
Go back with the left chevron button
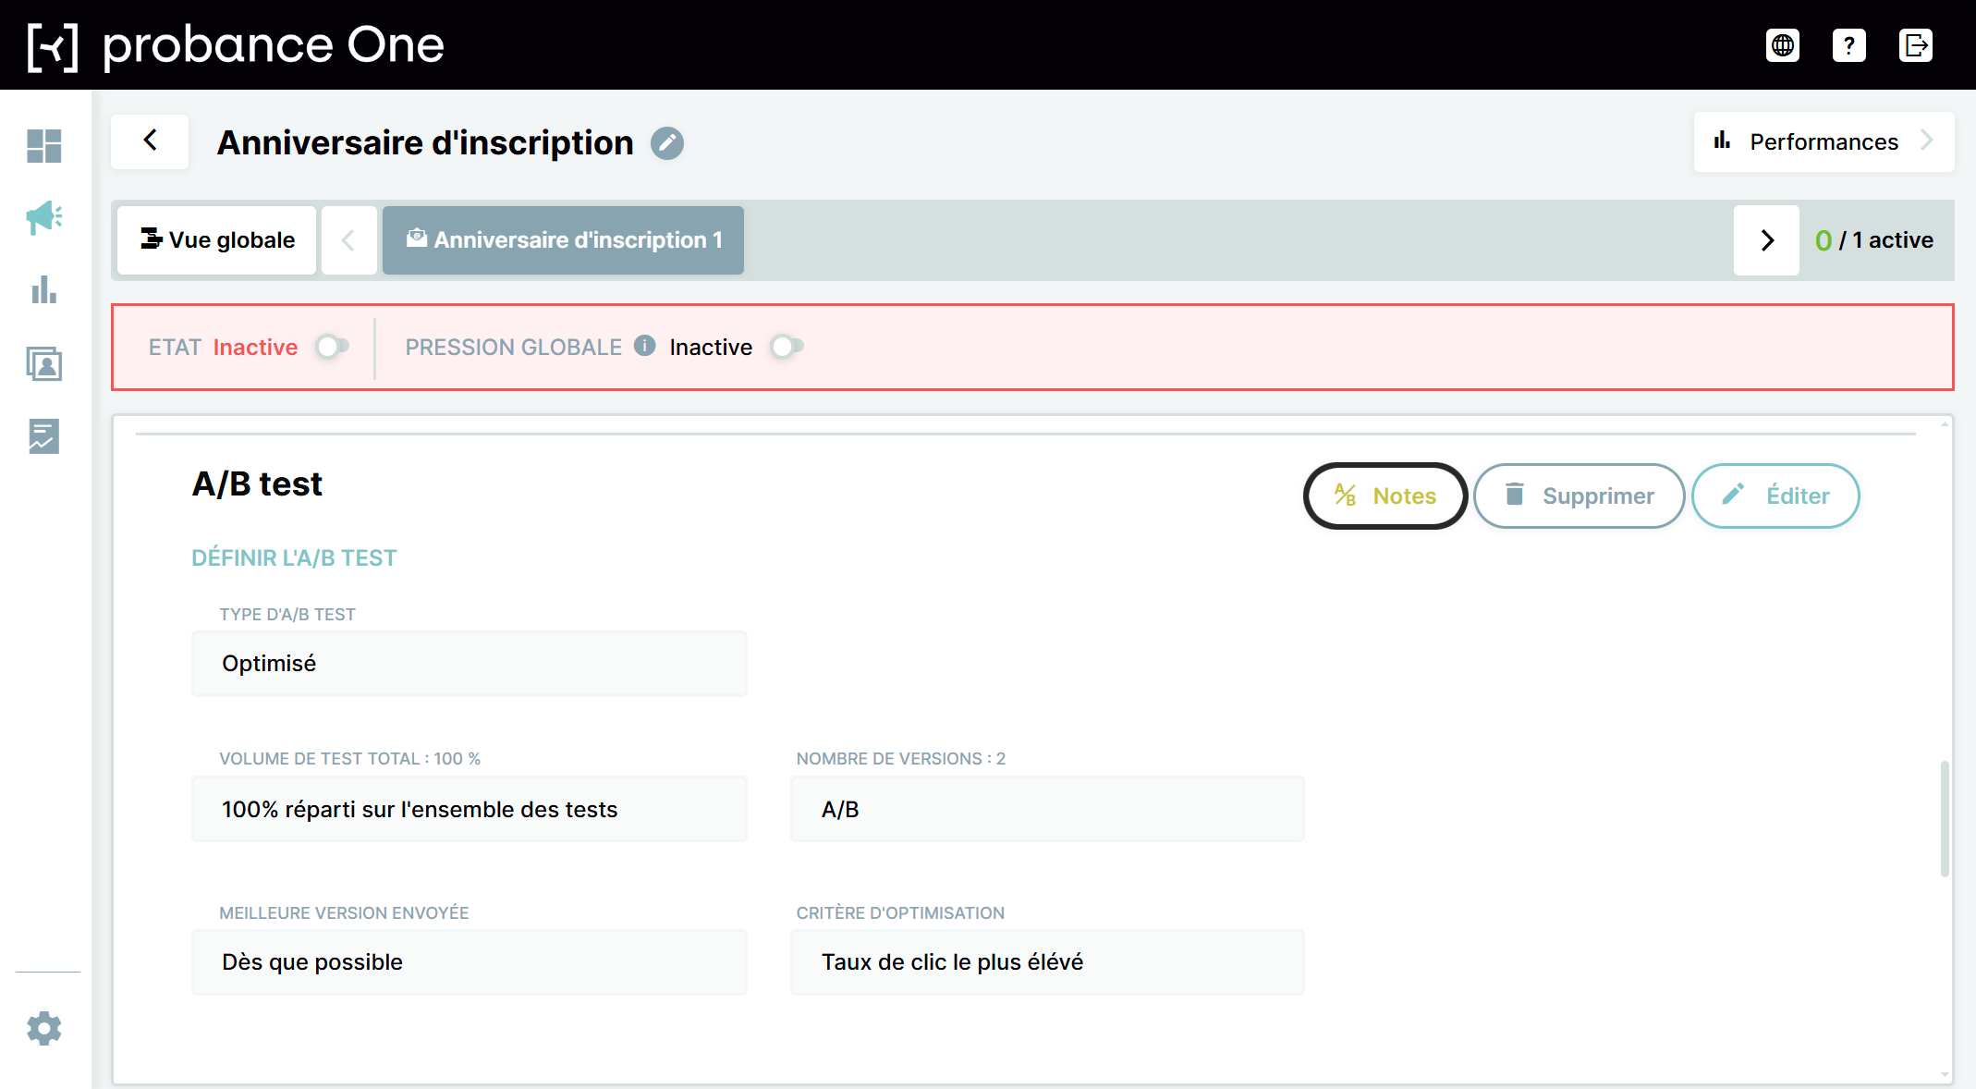[150, 141]
